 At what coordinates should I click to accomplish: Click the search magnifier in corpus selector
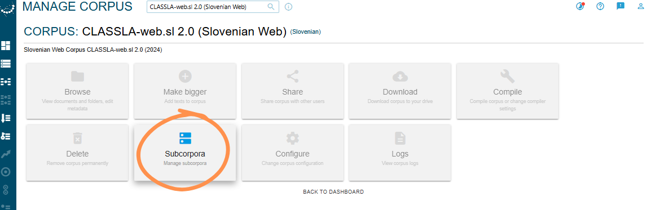271,7
